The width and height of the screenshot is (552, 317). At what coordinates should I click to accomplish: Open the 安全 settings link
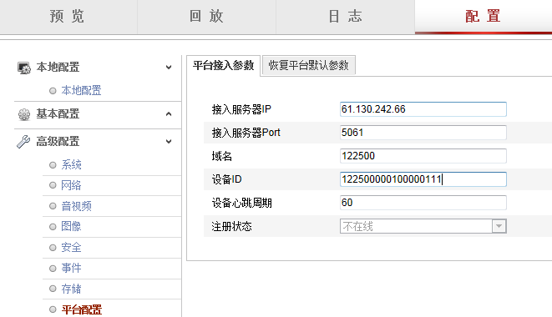pos(71,248)
